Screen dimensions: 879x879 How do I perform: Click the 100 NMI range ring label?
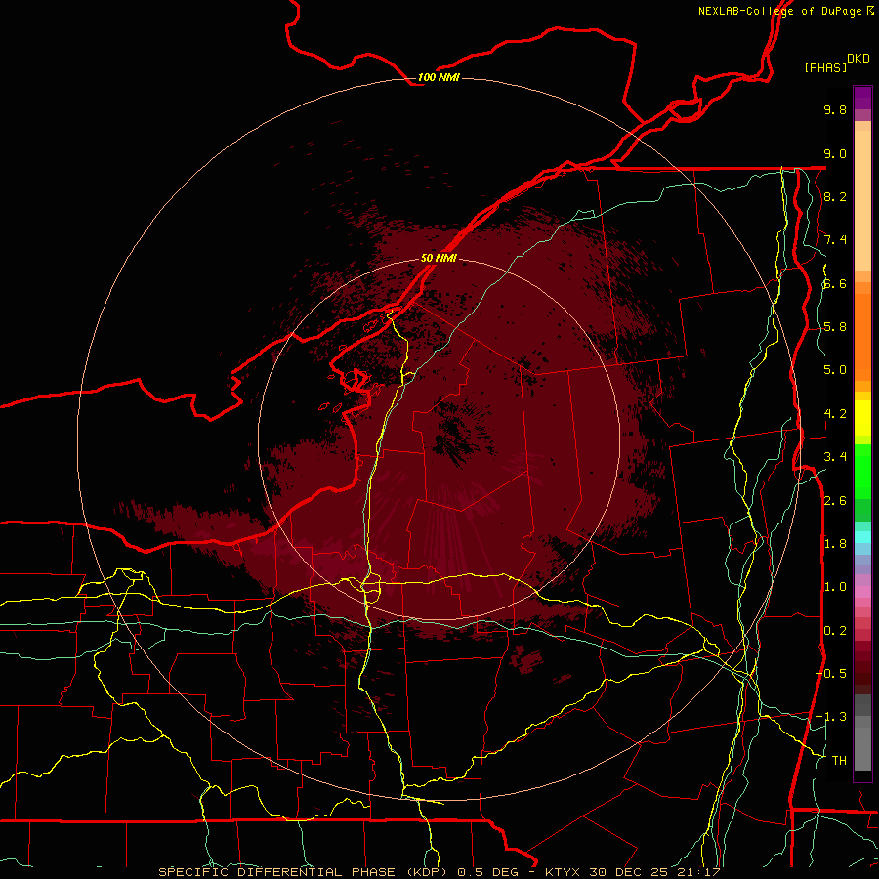click(439, 77)
